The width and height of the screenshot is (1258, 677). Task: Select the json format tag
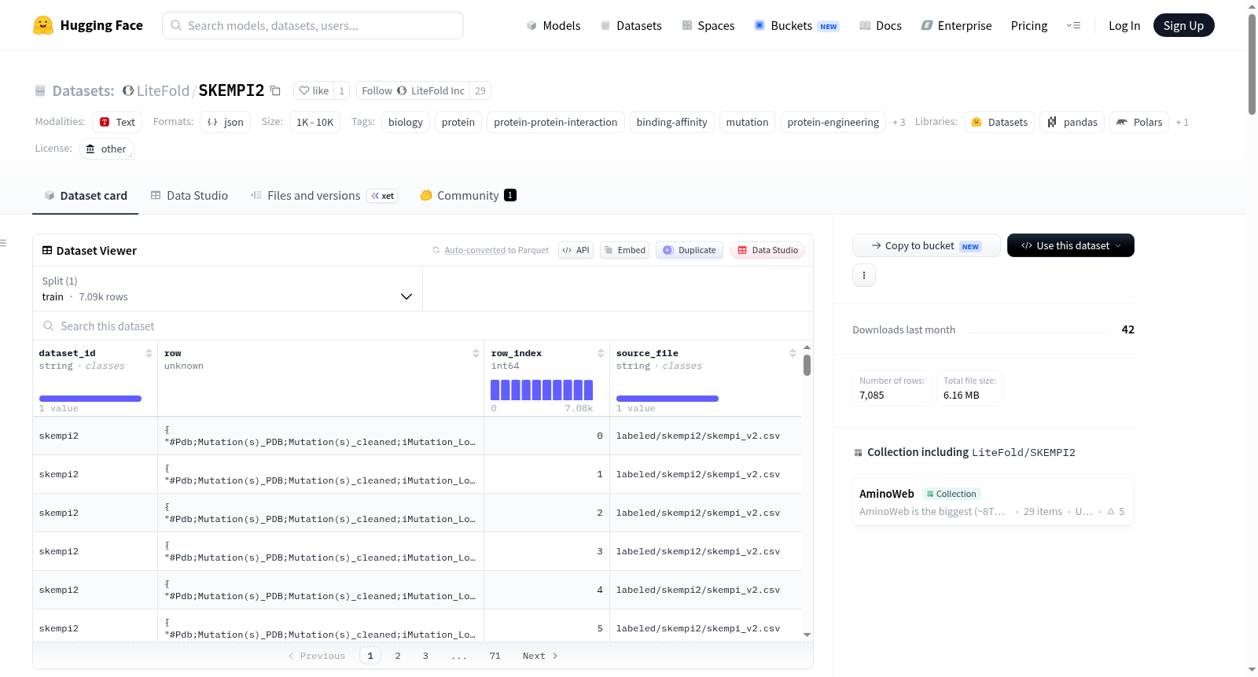point(225,122)
